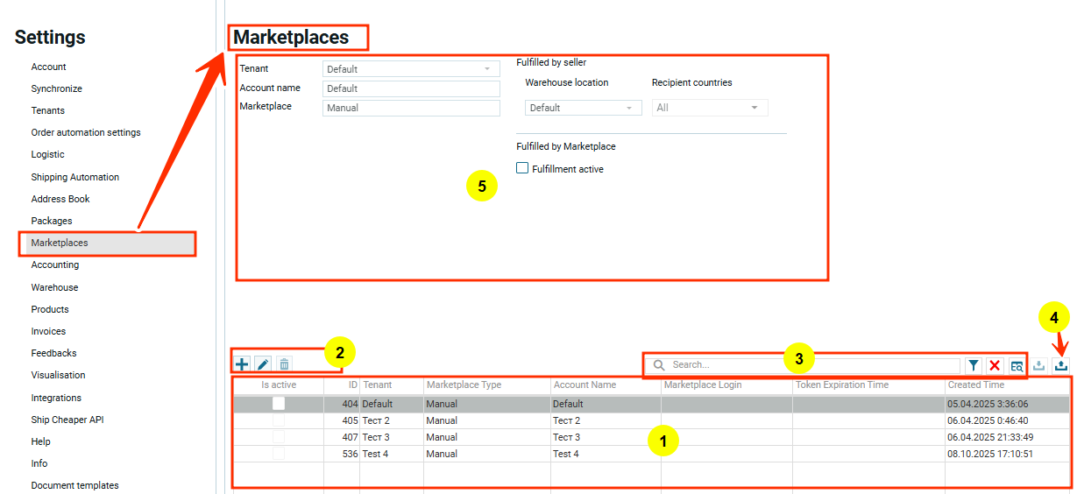
Task: Click the edit pencil icon
Action: (x=263, y=363)
